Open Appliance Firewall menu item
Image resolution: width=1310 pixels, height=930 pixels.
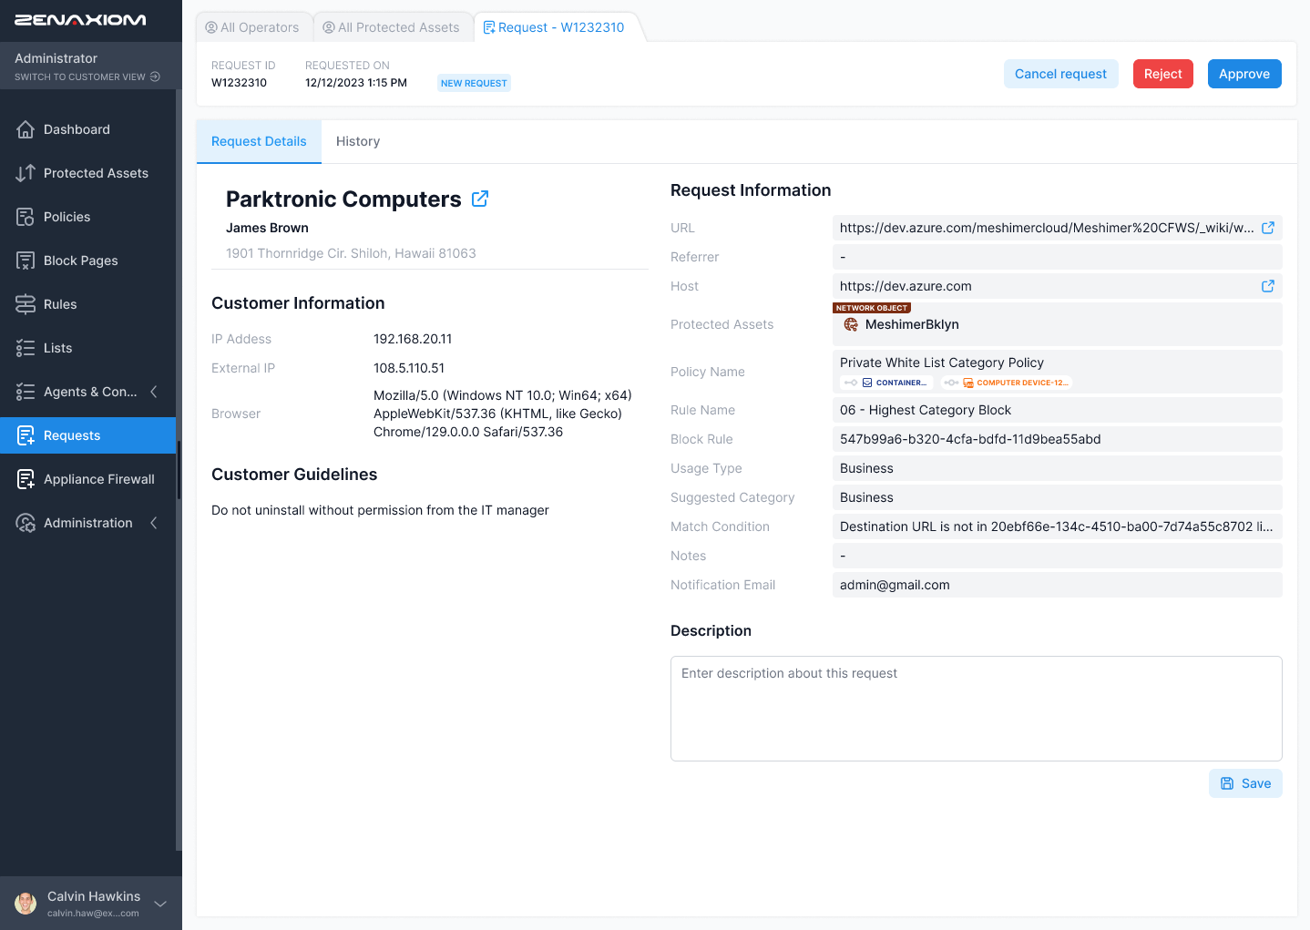(x=87, y=479)
